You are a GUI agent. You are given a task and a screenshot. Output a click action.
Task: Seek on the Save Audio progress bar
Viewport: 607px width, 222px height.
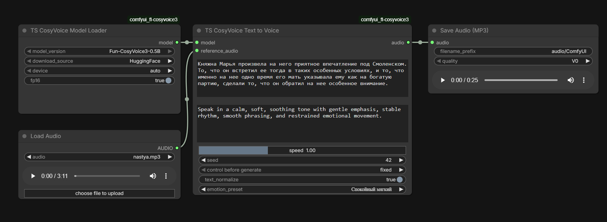[x=521, y=80]
